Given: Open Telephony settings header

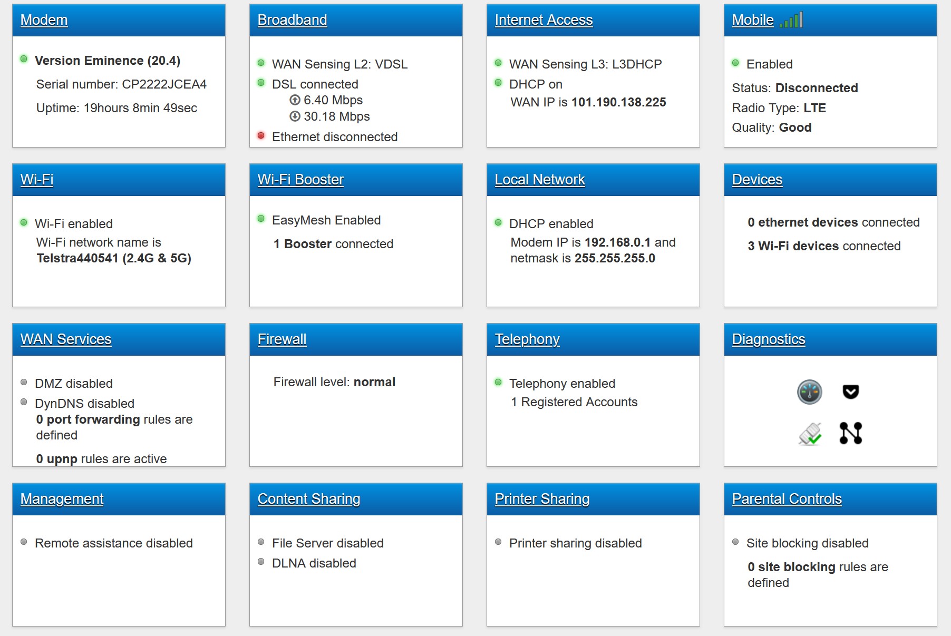Looking at the screenshot, I should (x=527, y=339).
